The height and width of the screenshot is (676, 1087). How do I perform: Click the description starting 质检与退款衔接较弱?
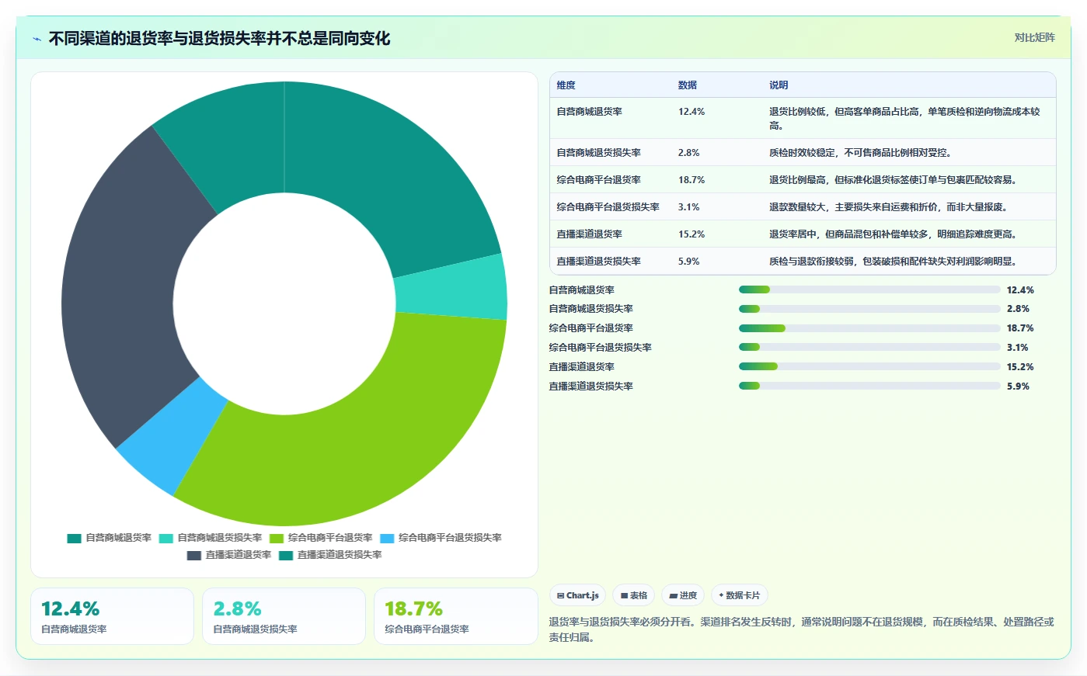pyautogui.click(x=893, y=262)
